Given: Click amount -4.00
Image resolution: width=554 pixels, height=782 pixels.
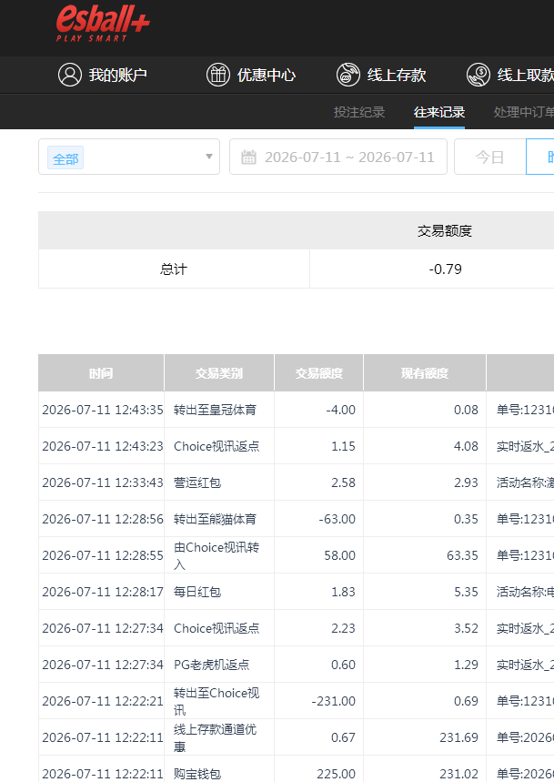Looking at the screenshot, I should pyautogui.click(x=341, y=410).
